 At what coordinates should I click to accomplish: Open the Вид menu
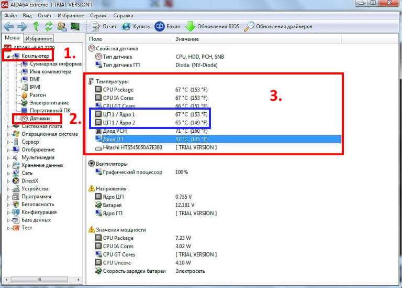click(27, 16)
